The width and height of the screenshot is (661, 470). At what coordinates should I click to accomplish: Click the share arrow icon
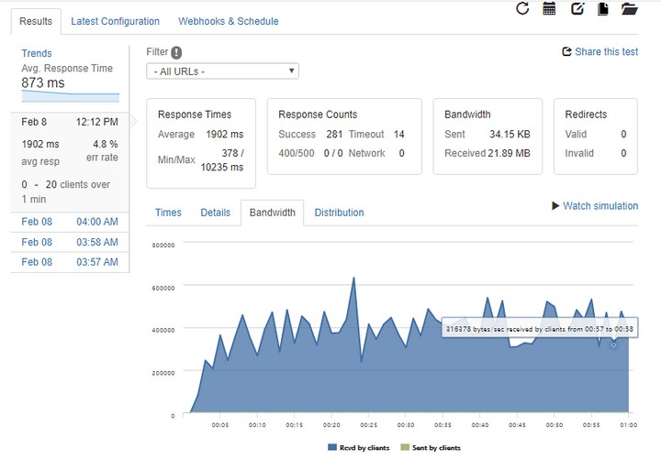click(x=566, y=52)
